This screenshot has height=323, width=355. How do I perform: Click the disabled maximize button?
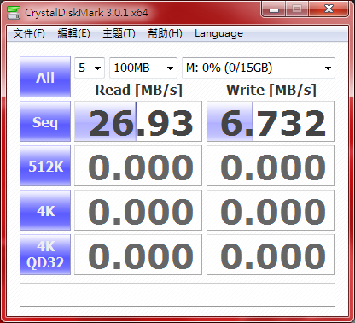tap(297, 9)
